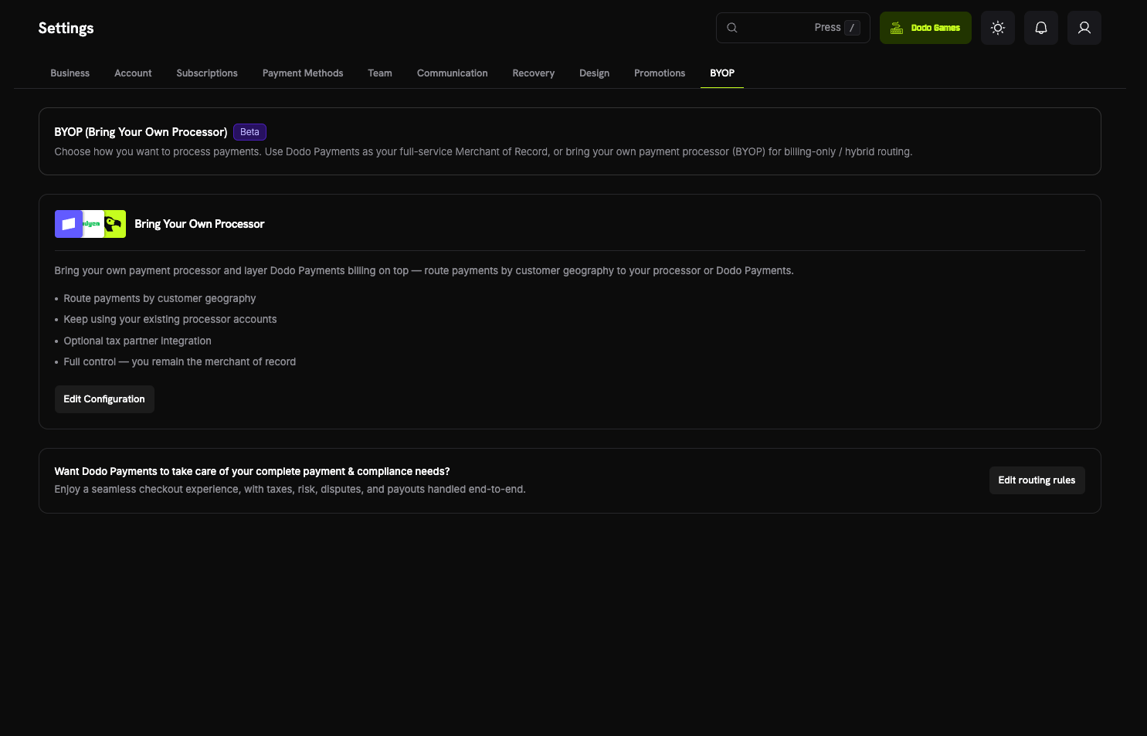Click the 'Bring Your Own Processor' card title
1147x736 pixels.
coord(199,224)
